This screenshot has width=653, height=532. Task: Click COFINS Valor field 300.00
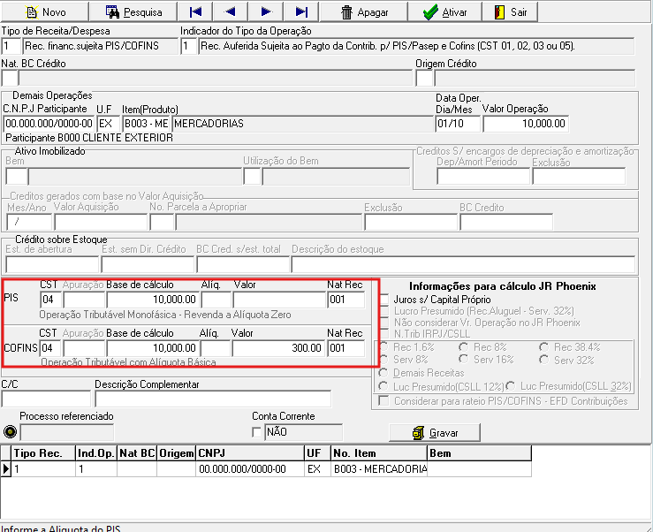pos(278,348)
